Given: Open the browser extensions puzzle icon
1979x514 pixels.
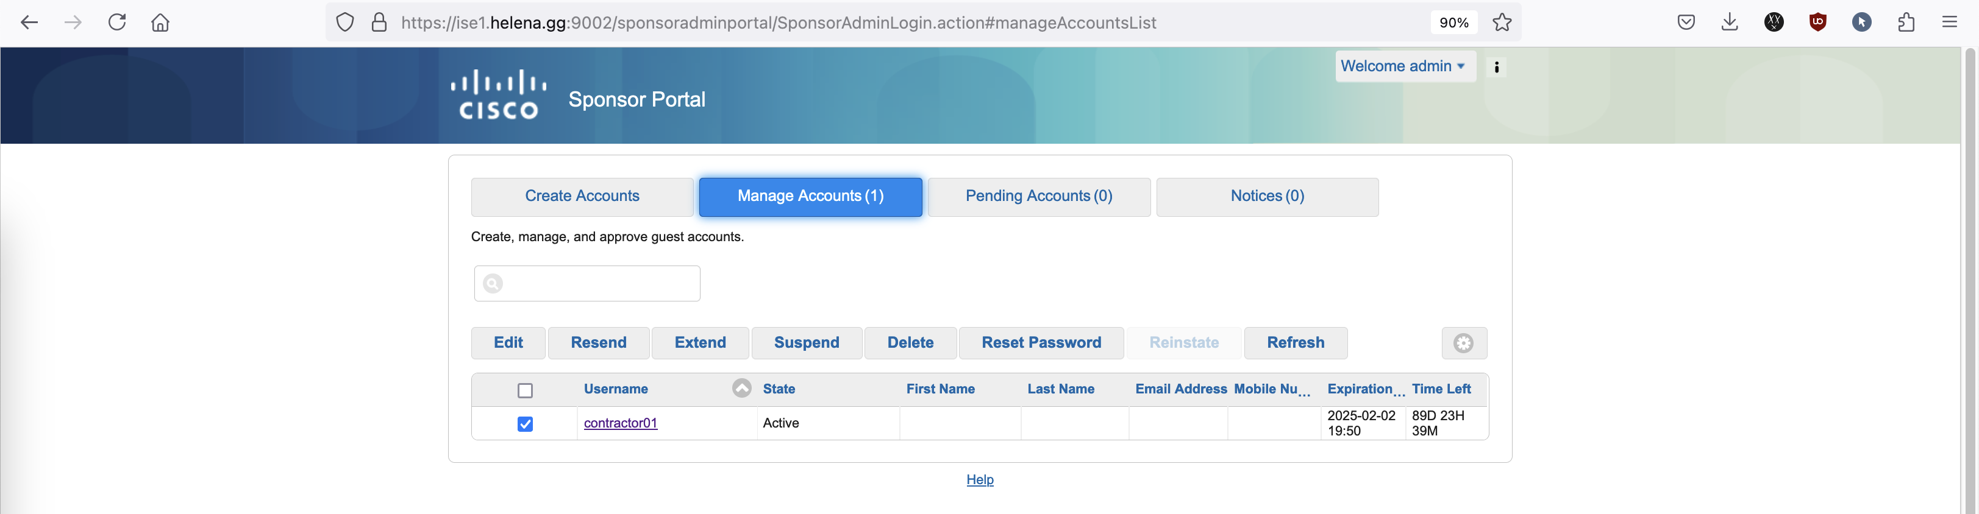Looking at the screenshot, I should click(x=1905, y=23).
